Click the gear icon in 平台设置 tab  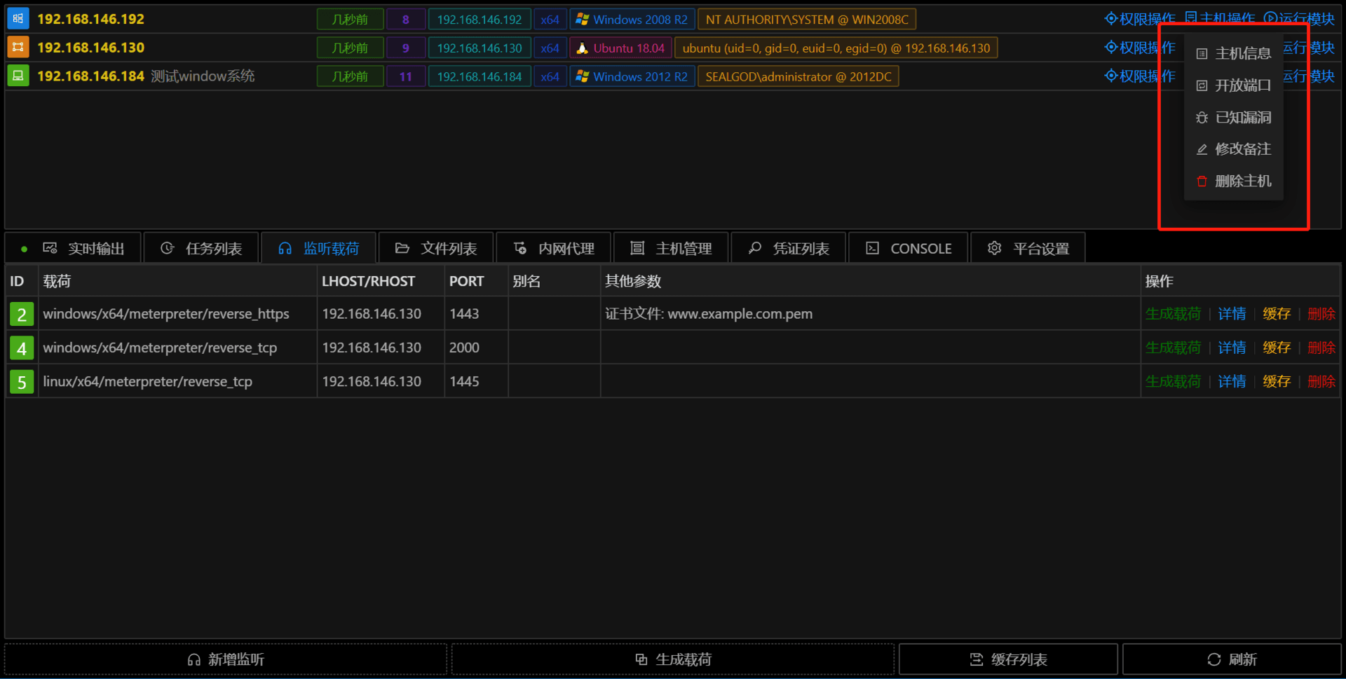tap(994, 248)
